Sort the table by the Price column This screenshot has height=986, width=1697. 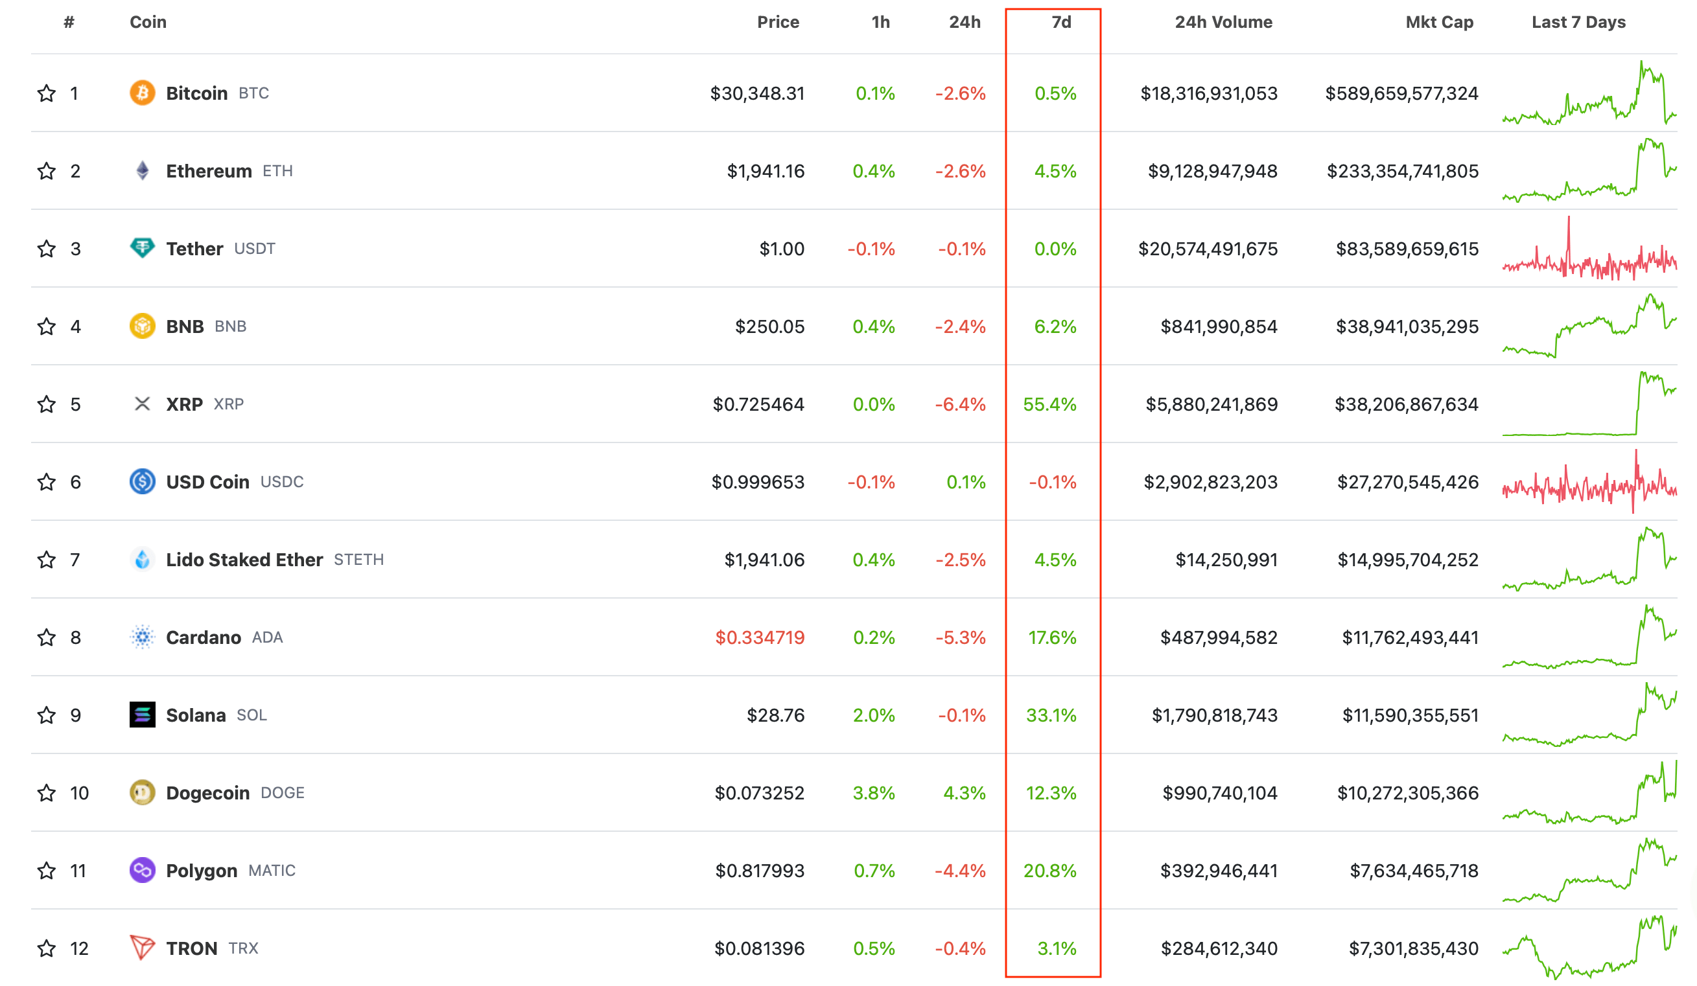pos(778,22)
